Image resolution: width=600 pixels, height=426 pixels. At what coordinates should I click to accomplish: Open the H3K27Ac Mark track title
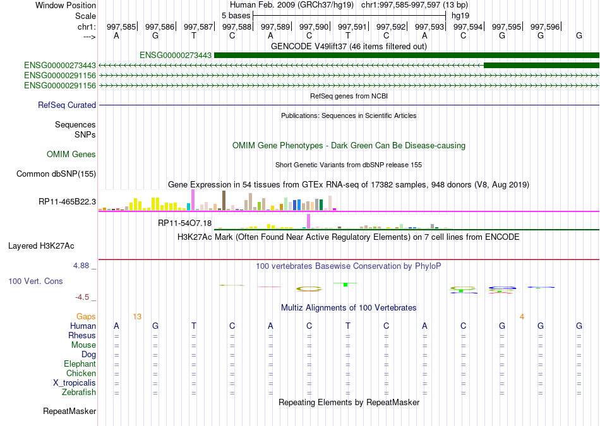tap(349, 237)
